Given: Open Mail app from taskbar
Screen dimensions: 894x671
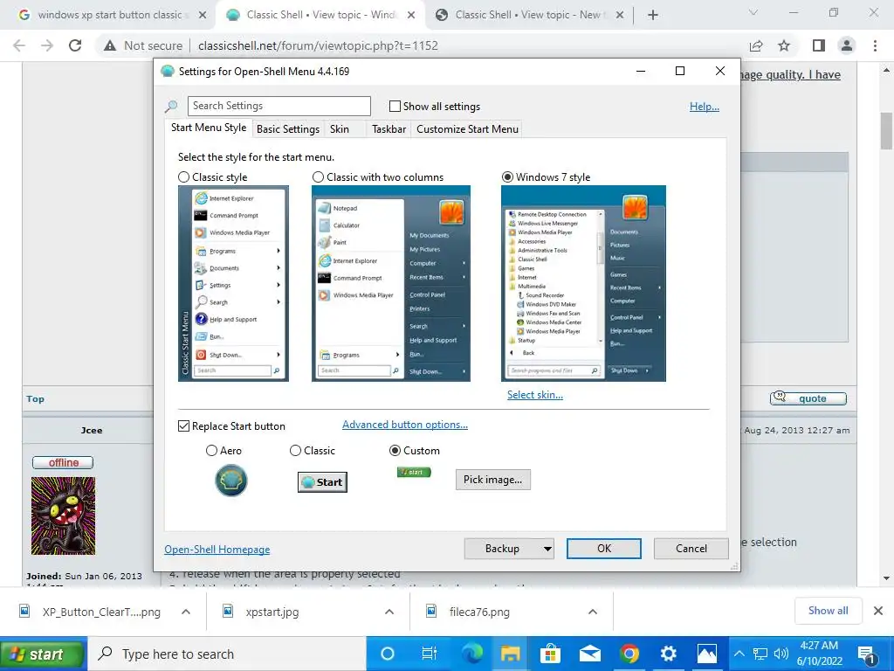Looking at the screenshot, I should click(x=590, y=654).
